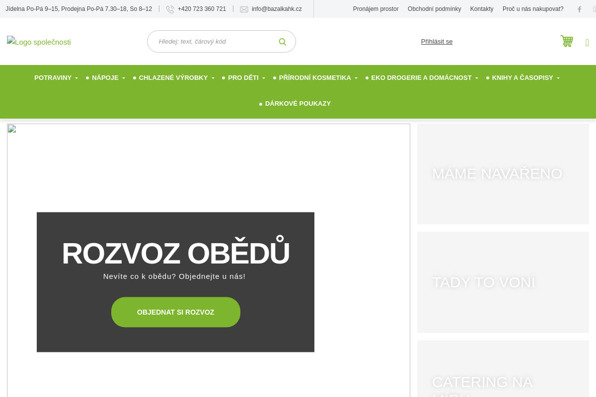Open Proč u nás nakupovat? link
The image size is (596, 397).
(533, 9)
